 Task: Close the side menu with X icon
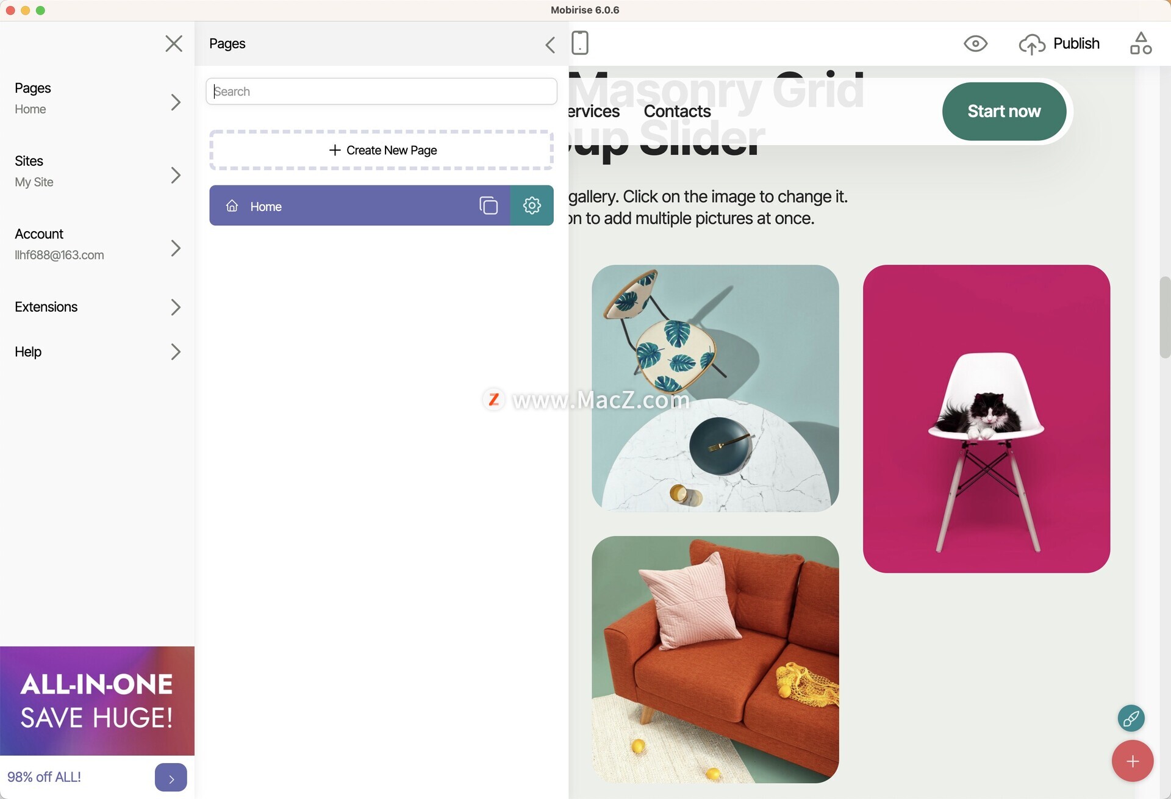174,43
